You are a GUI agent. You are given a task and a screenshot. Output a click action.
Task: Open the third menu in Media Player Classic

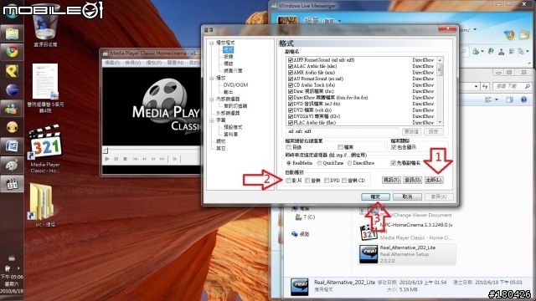click(154, 63)
